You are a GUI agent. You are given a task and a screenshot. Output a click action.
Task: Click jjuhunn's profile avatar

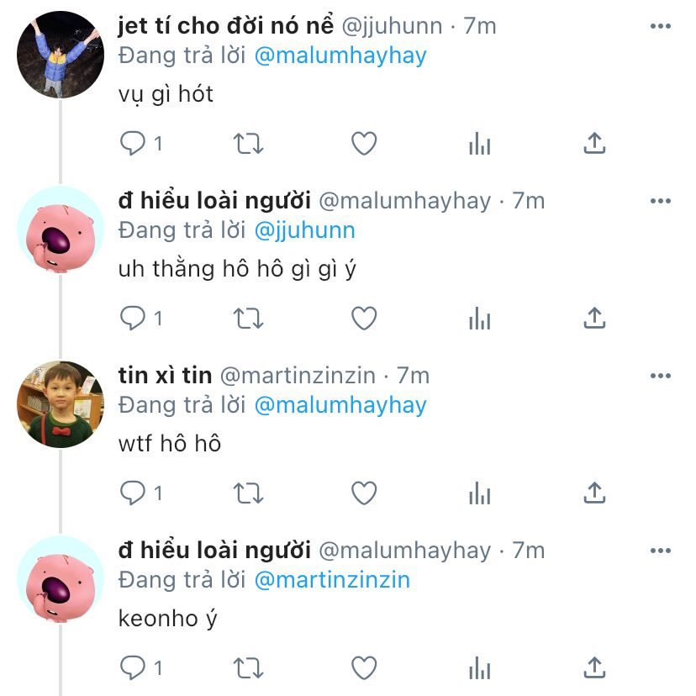point(60,55)
